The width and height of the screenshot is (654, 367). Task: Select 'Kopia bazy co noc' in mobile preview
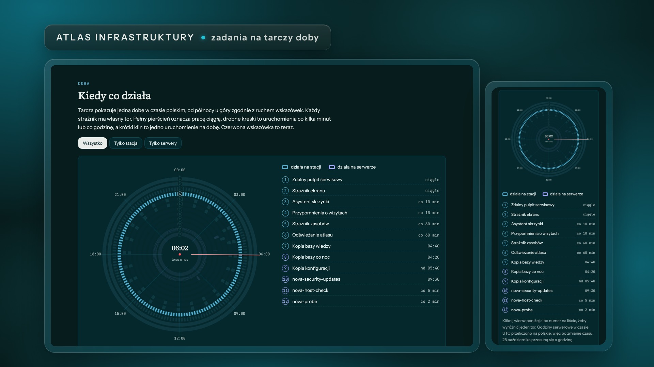click(549, 272)
